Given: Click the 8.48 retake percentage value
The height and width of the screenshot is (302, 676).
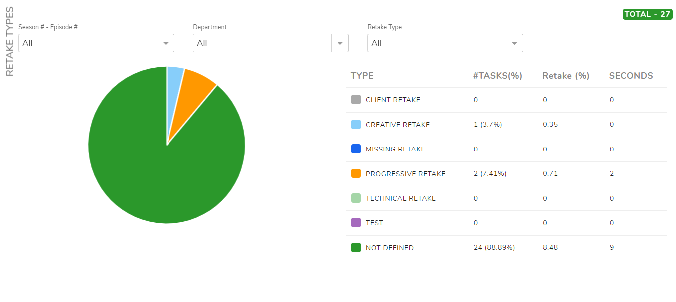Looking at the screenshot, I should pos(550,248).
